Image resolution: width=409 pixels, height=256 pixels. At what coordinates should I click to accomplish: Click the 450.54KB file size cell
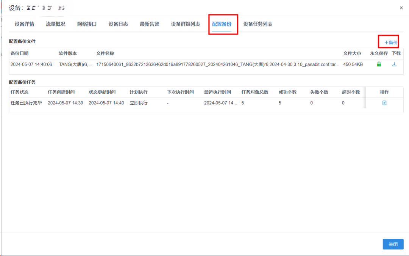coord(353,64)
